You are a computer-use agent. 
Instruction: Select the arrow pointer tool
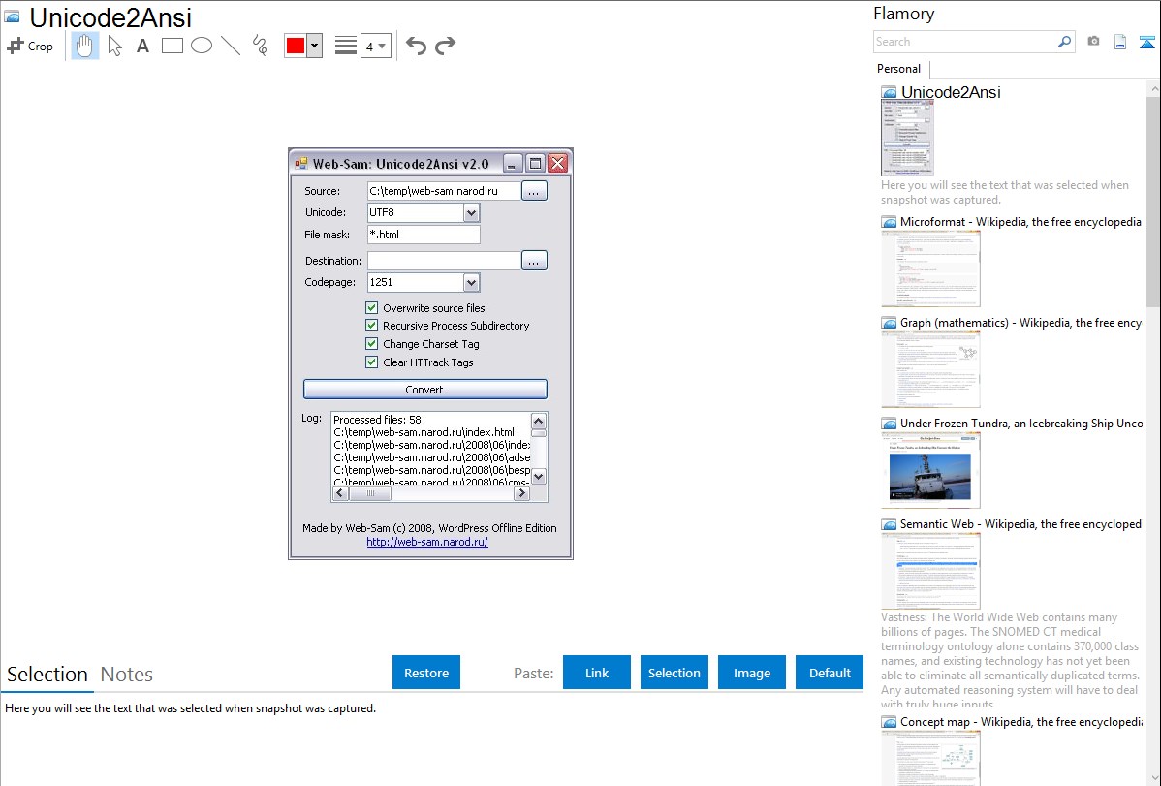click(x=115, y=46)
